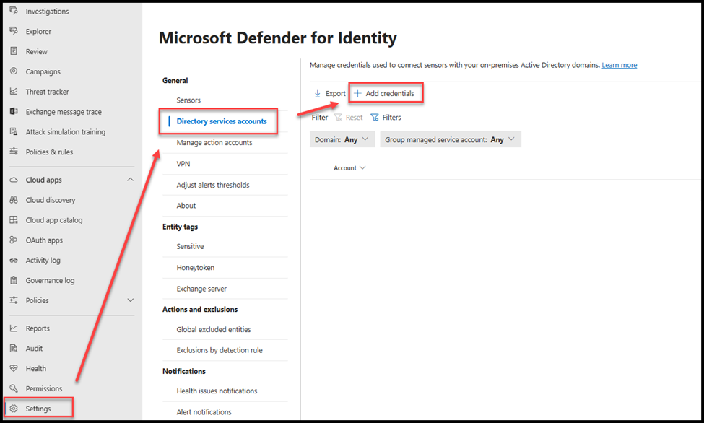Image resolution: width=704 pixels, height=423 pixels.
Task: Sort by the Account column header
Action: point(349,168)
